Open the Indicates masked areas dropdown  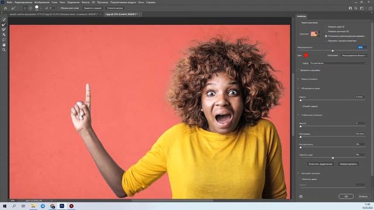(x=355, y=55)
